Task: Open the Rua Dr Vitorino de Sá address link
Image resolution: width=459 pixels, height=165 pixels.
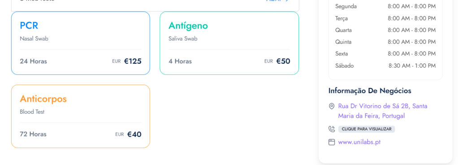Action: [x=383, y=111]
